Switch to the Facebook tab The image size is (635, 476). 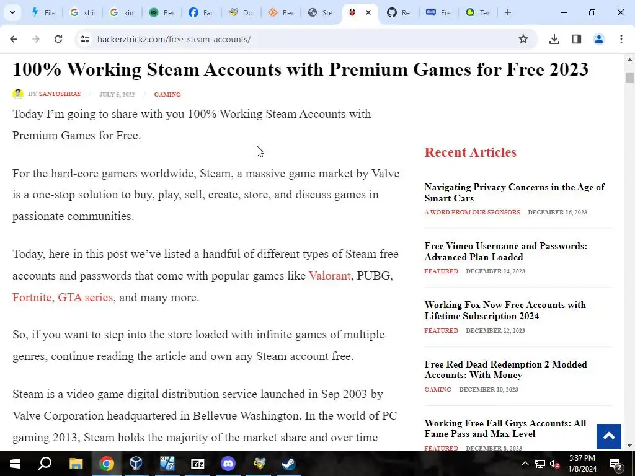coord(202,12)
